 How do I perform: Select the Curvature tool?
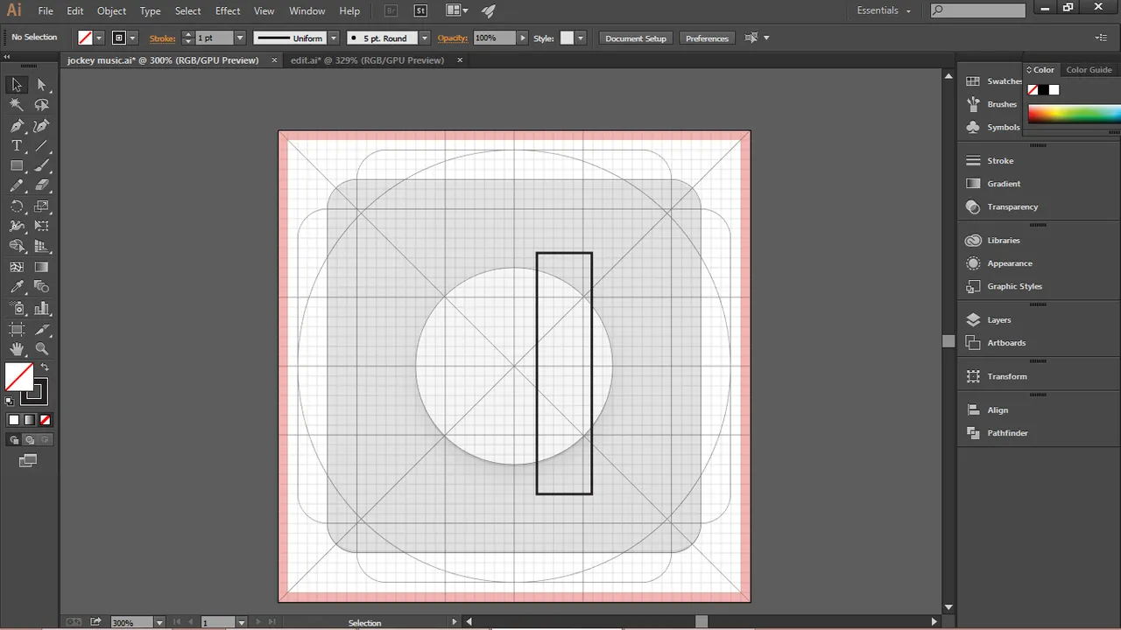(x=42, y=126)
